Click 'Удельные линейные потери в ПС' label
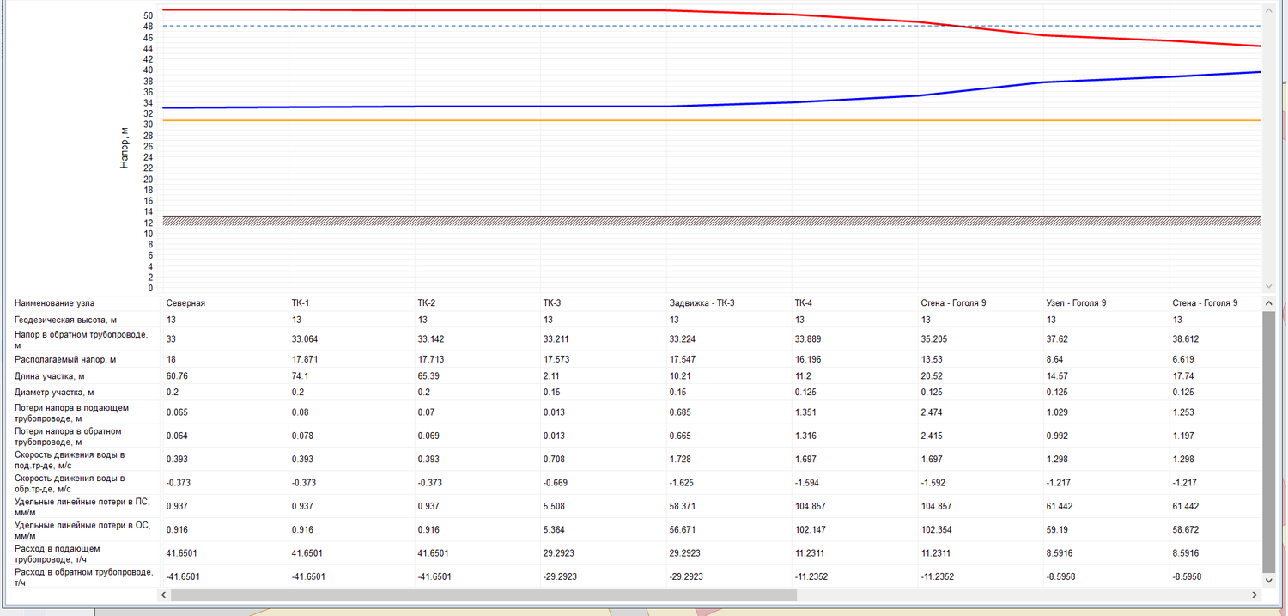 tap(82, 506)
